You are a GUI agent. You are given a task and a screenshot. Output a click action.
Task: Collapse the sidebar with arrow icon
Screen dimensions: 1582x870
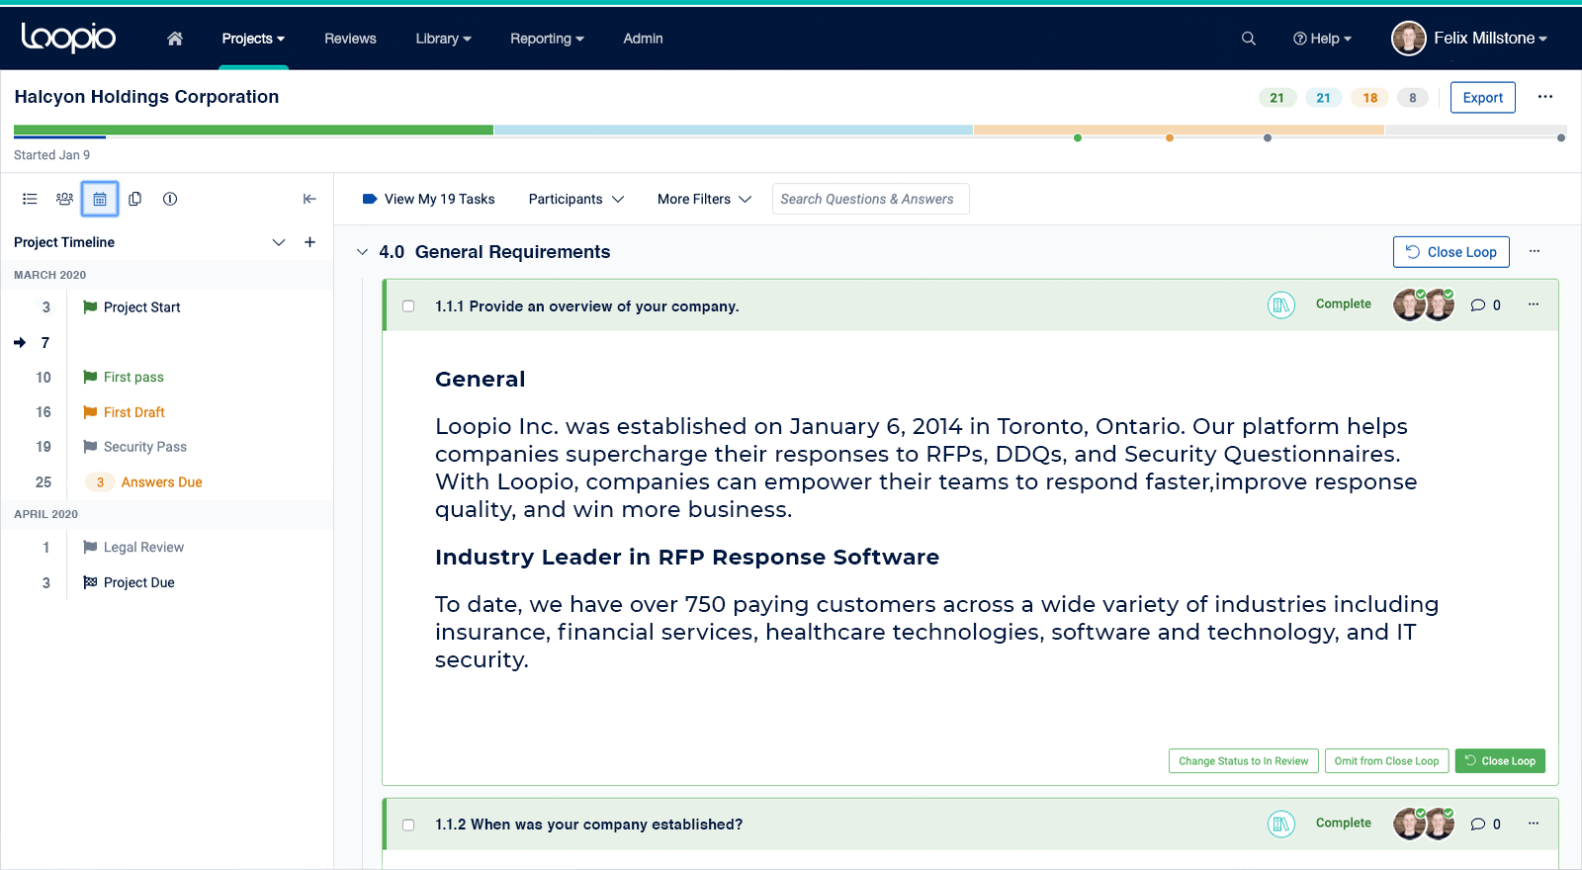309,199
